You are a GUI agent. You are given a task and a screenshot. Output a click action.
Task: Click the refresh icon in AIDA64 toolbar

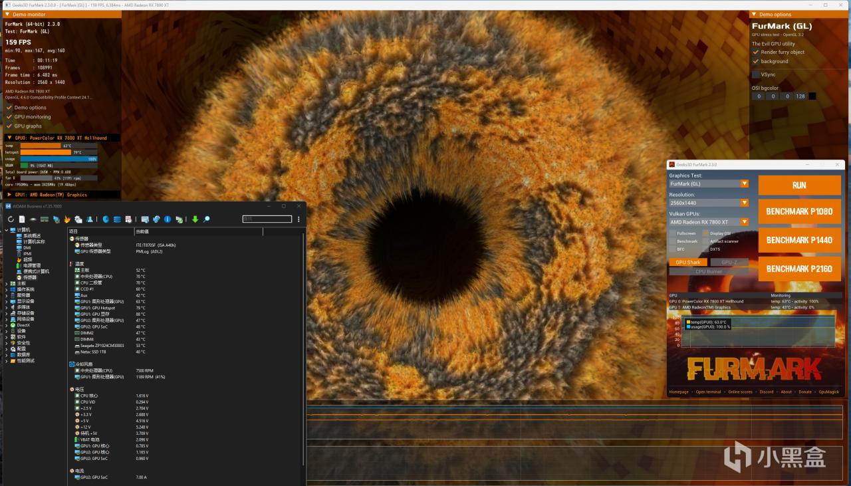click(x=11, y=219)
